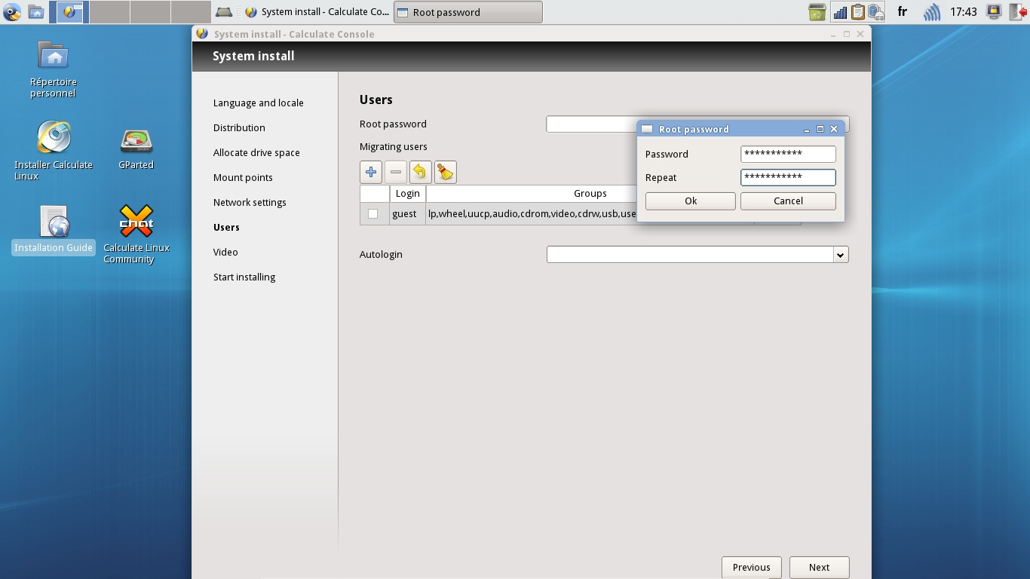
Task: Open Calculate Linux Community chat icon
Action: pyautogui.click(x=136, y=234)
